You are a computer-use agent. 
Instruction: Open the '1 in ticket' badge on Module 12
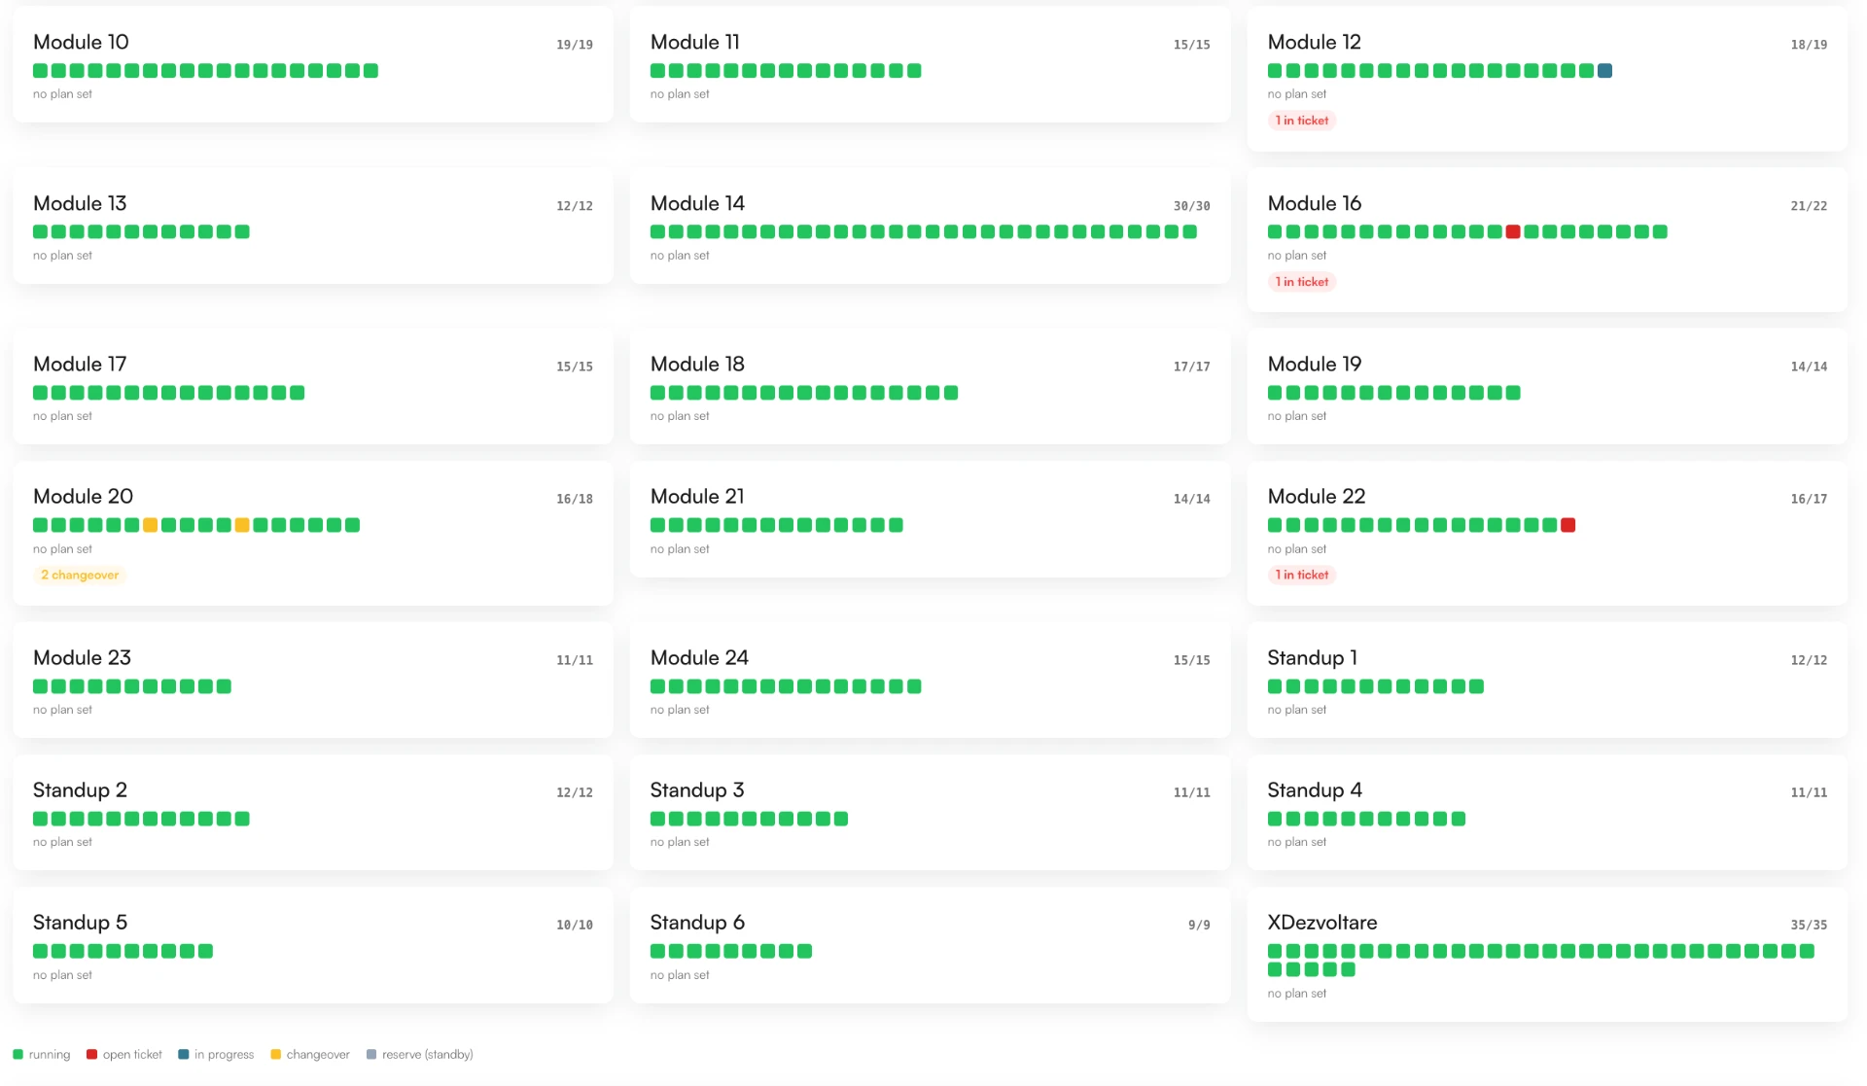[x=1302, y=121]
